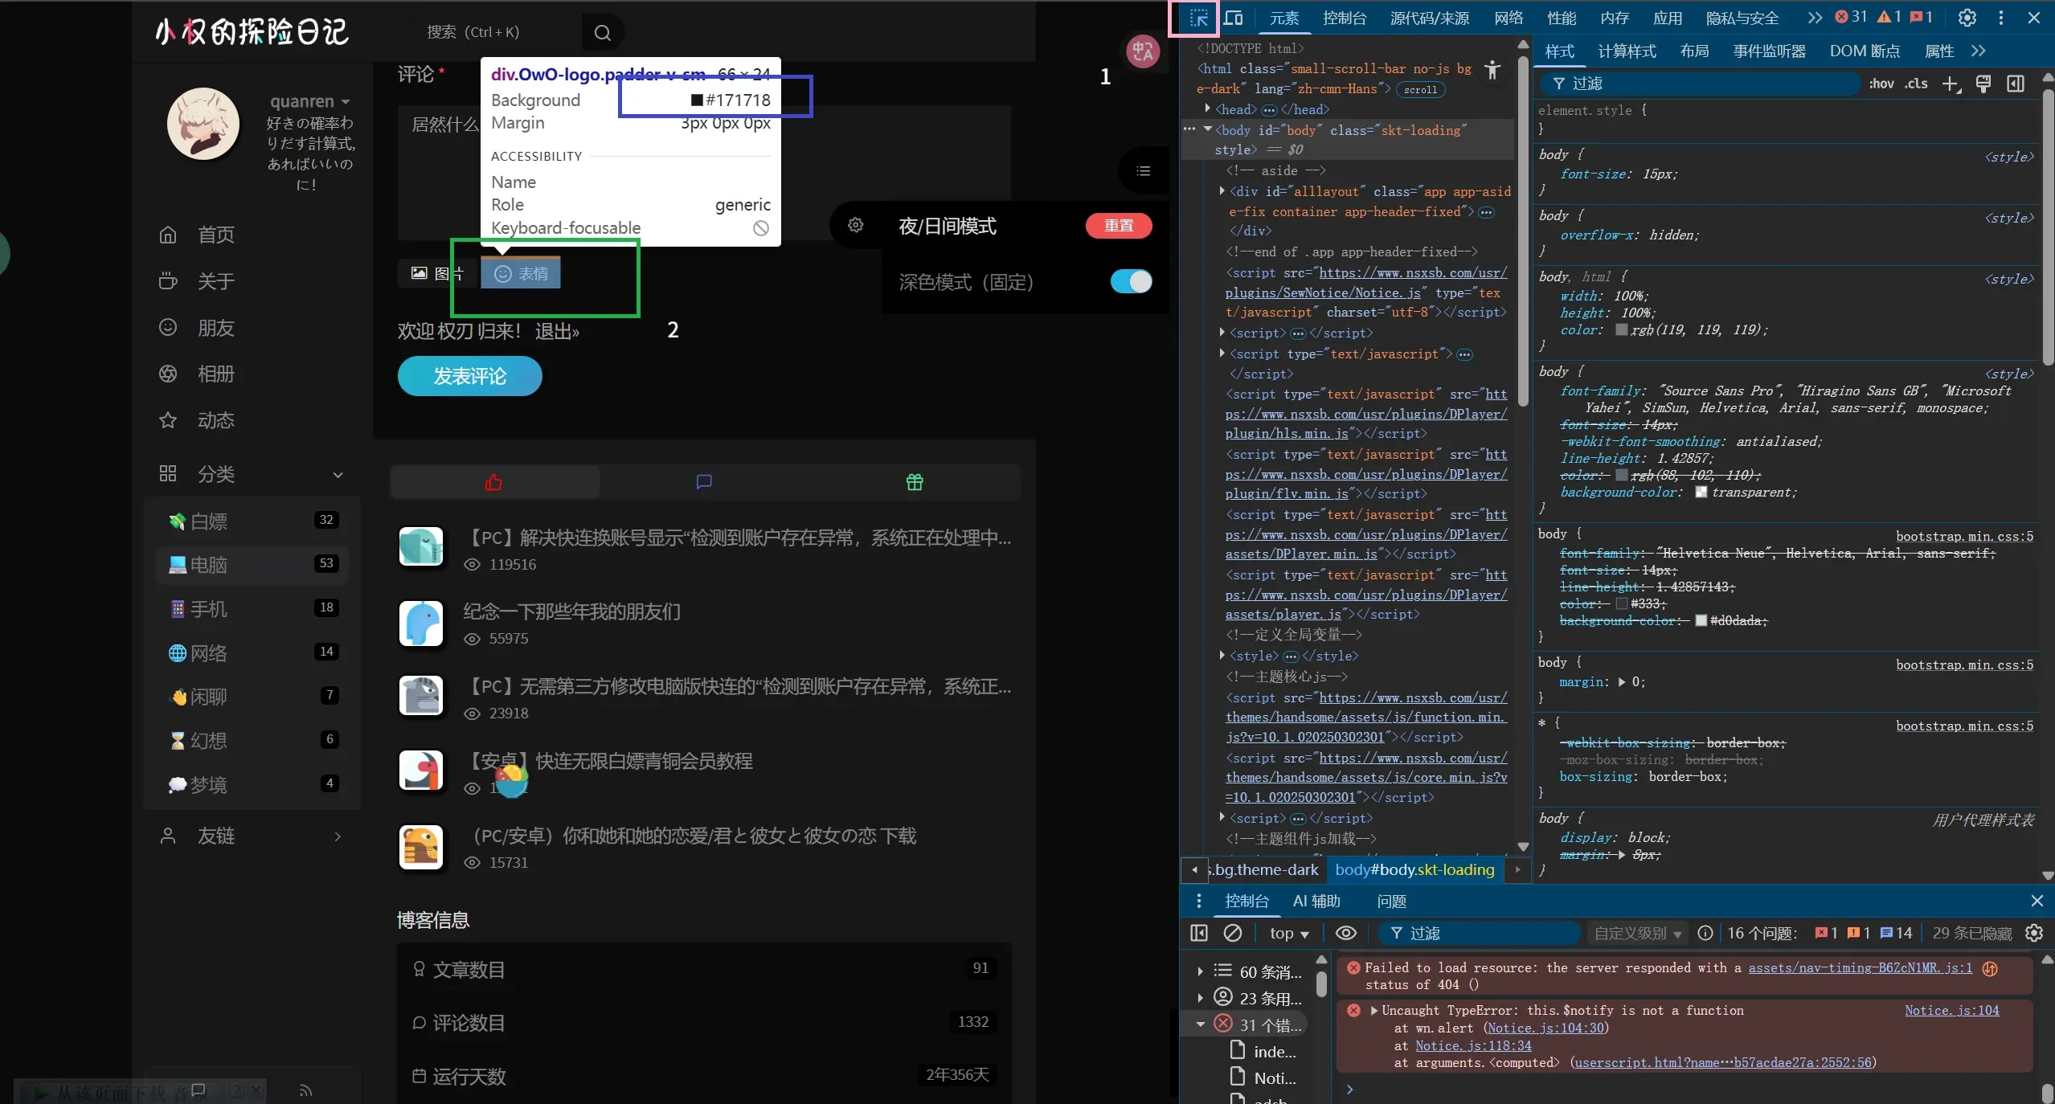The height and width of the screenshot is (1104, 2055).
Task: Switch to AI 辅助 drawer tab
Action: pyautogui.click(x=1316, y=901)
